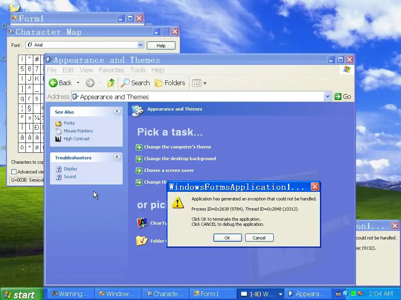Image resolution: width=401 pixels, height=300 pixels.
Task: Click arrow icon beside Change the computer's theme
Action: [x=139, y=147]
